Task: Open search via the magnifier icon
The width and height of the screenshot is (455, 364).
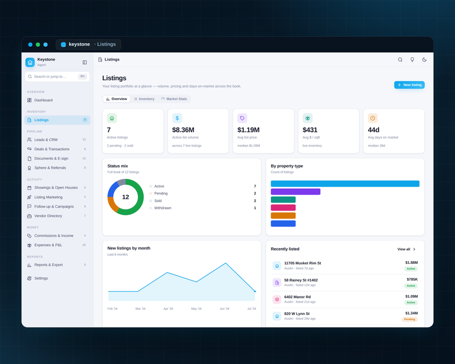Action: 400,60
